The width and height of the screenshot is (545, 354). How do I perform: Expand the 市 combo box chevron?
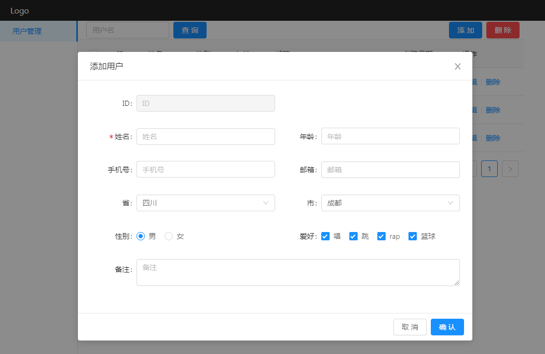(449, 203)
